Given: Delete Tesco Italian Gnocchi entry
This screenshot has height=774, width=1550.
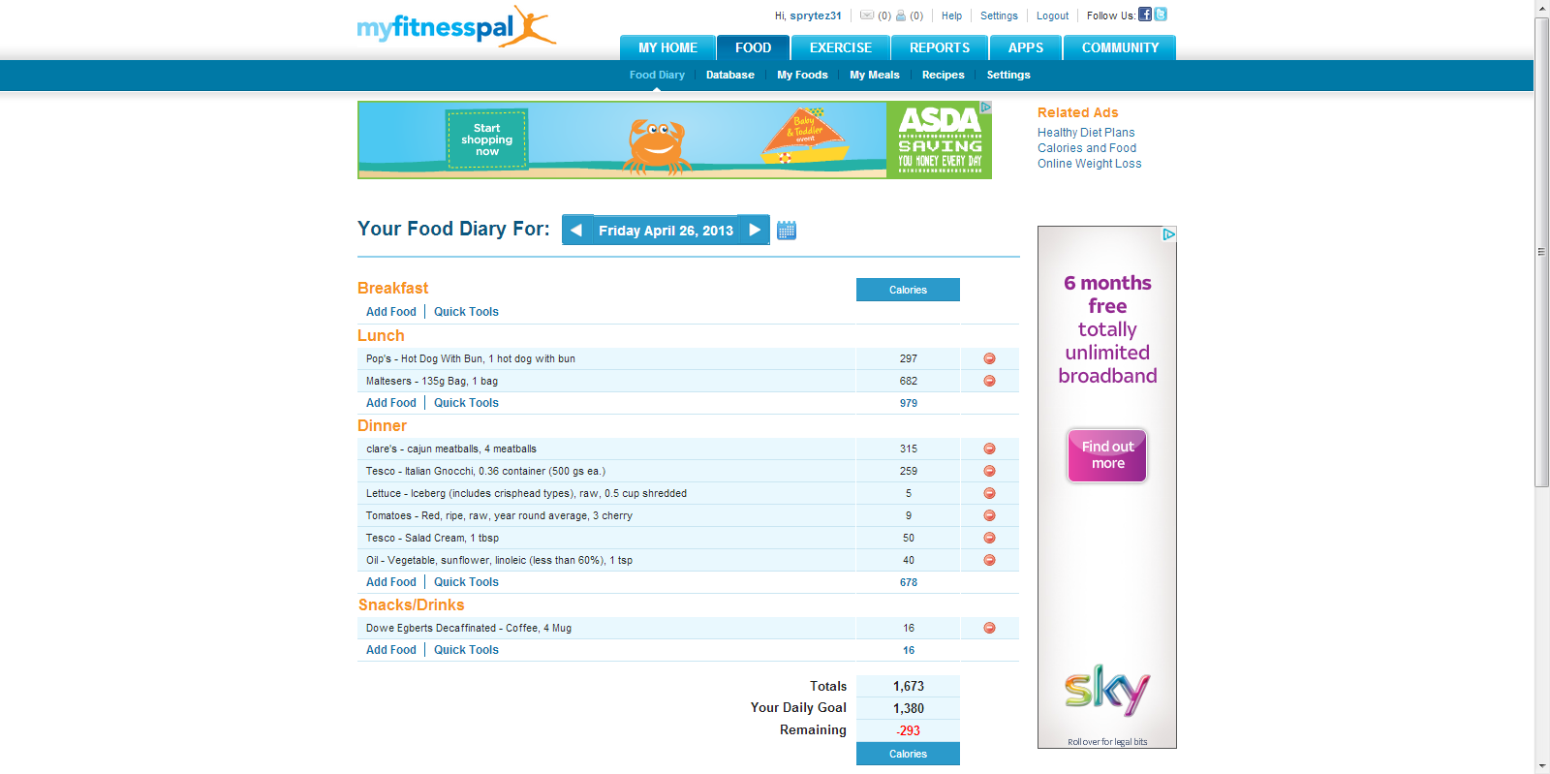Looking at the screenshot, I should click(x=989, y=471).
